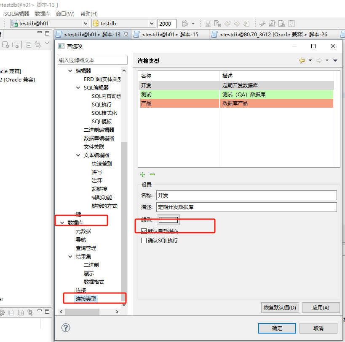This screenshot has width=345, height=342.
Task: Open the 颜色 color picker swatch
Action: pos(168,220)
